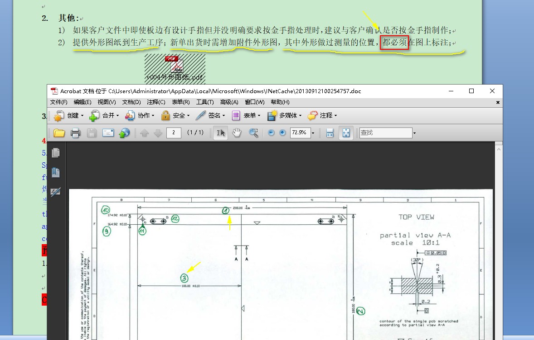Click the upload globe icon
This screenshot has height=340, width=534.
click(124, 133)
